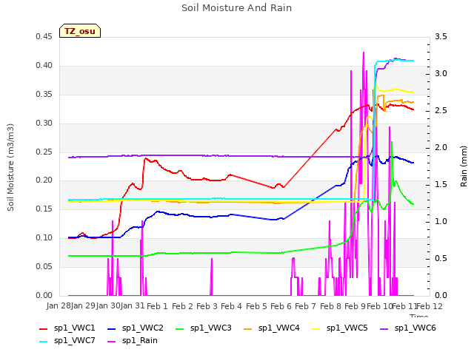The height and width of the screenshot is (355, 474).
Task: Click the 0.25 soil moisture tick label
Action: (x=44, y=152)
